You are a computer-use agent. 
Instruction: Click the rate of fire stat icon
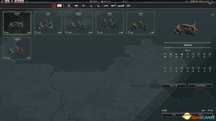[x=182, y=68]
